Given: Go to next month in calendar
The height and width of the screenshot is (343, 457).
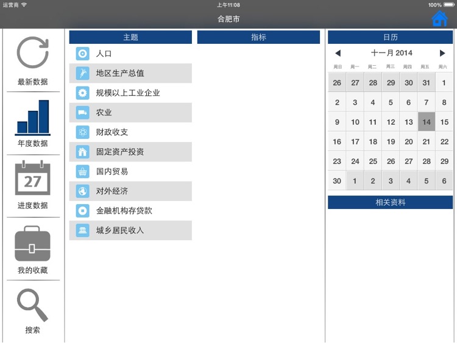Looking at the screenshot, I should click(442, 53).
